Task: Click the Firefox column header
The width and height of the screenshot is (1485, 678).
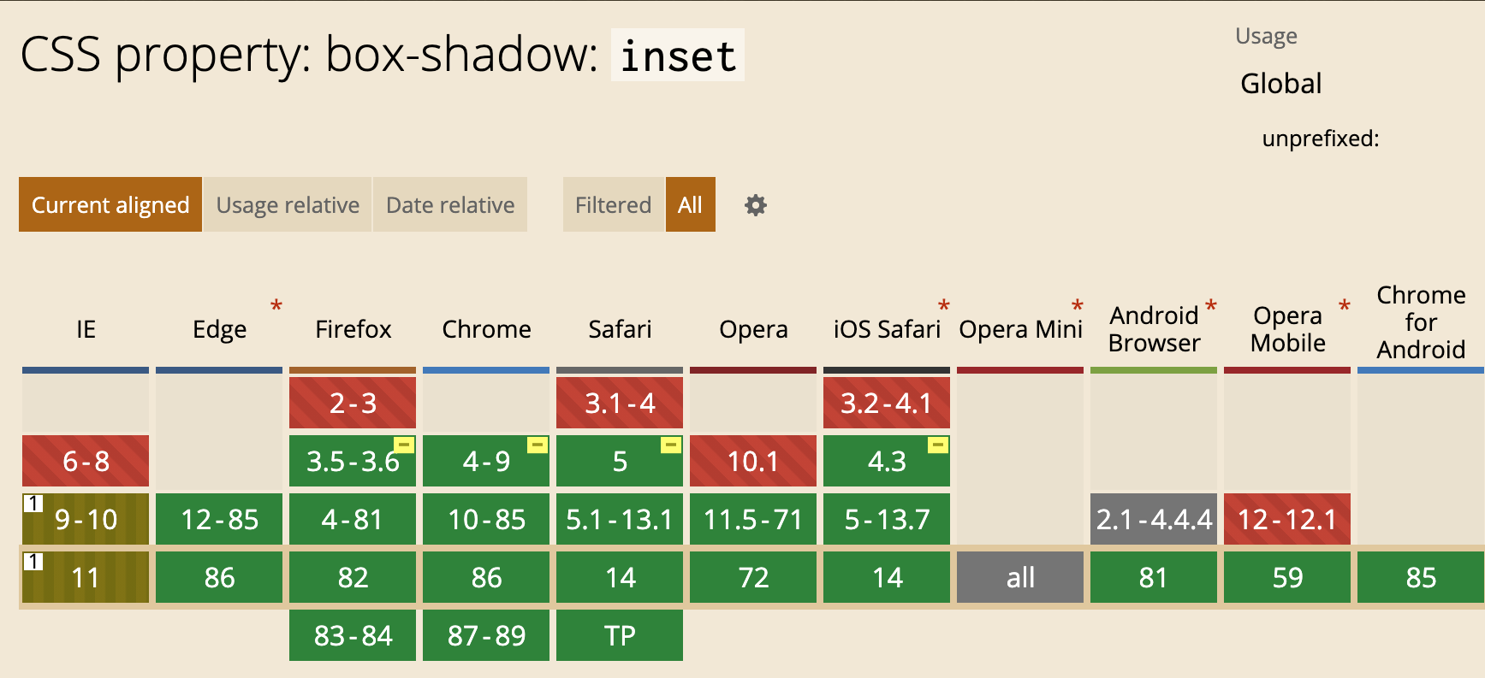Action: coord(353,329)
